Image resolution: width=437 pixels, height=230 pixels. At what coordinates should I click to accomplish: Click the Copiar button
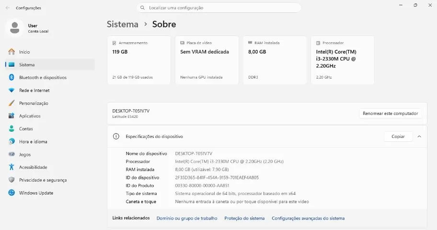point(398,137)
